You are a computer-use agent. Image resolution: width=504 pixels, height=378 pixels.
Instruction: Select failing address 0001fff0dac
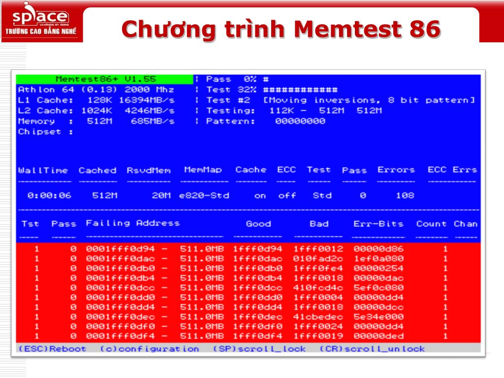pyautogui.click(x=120, y=258)
